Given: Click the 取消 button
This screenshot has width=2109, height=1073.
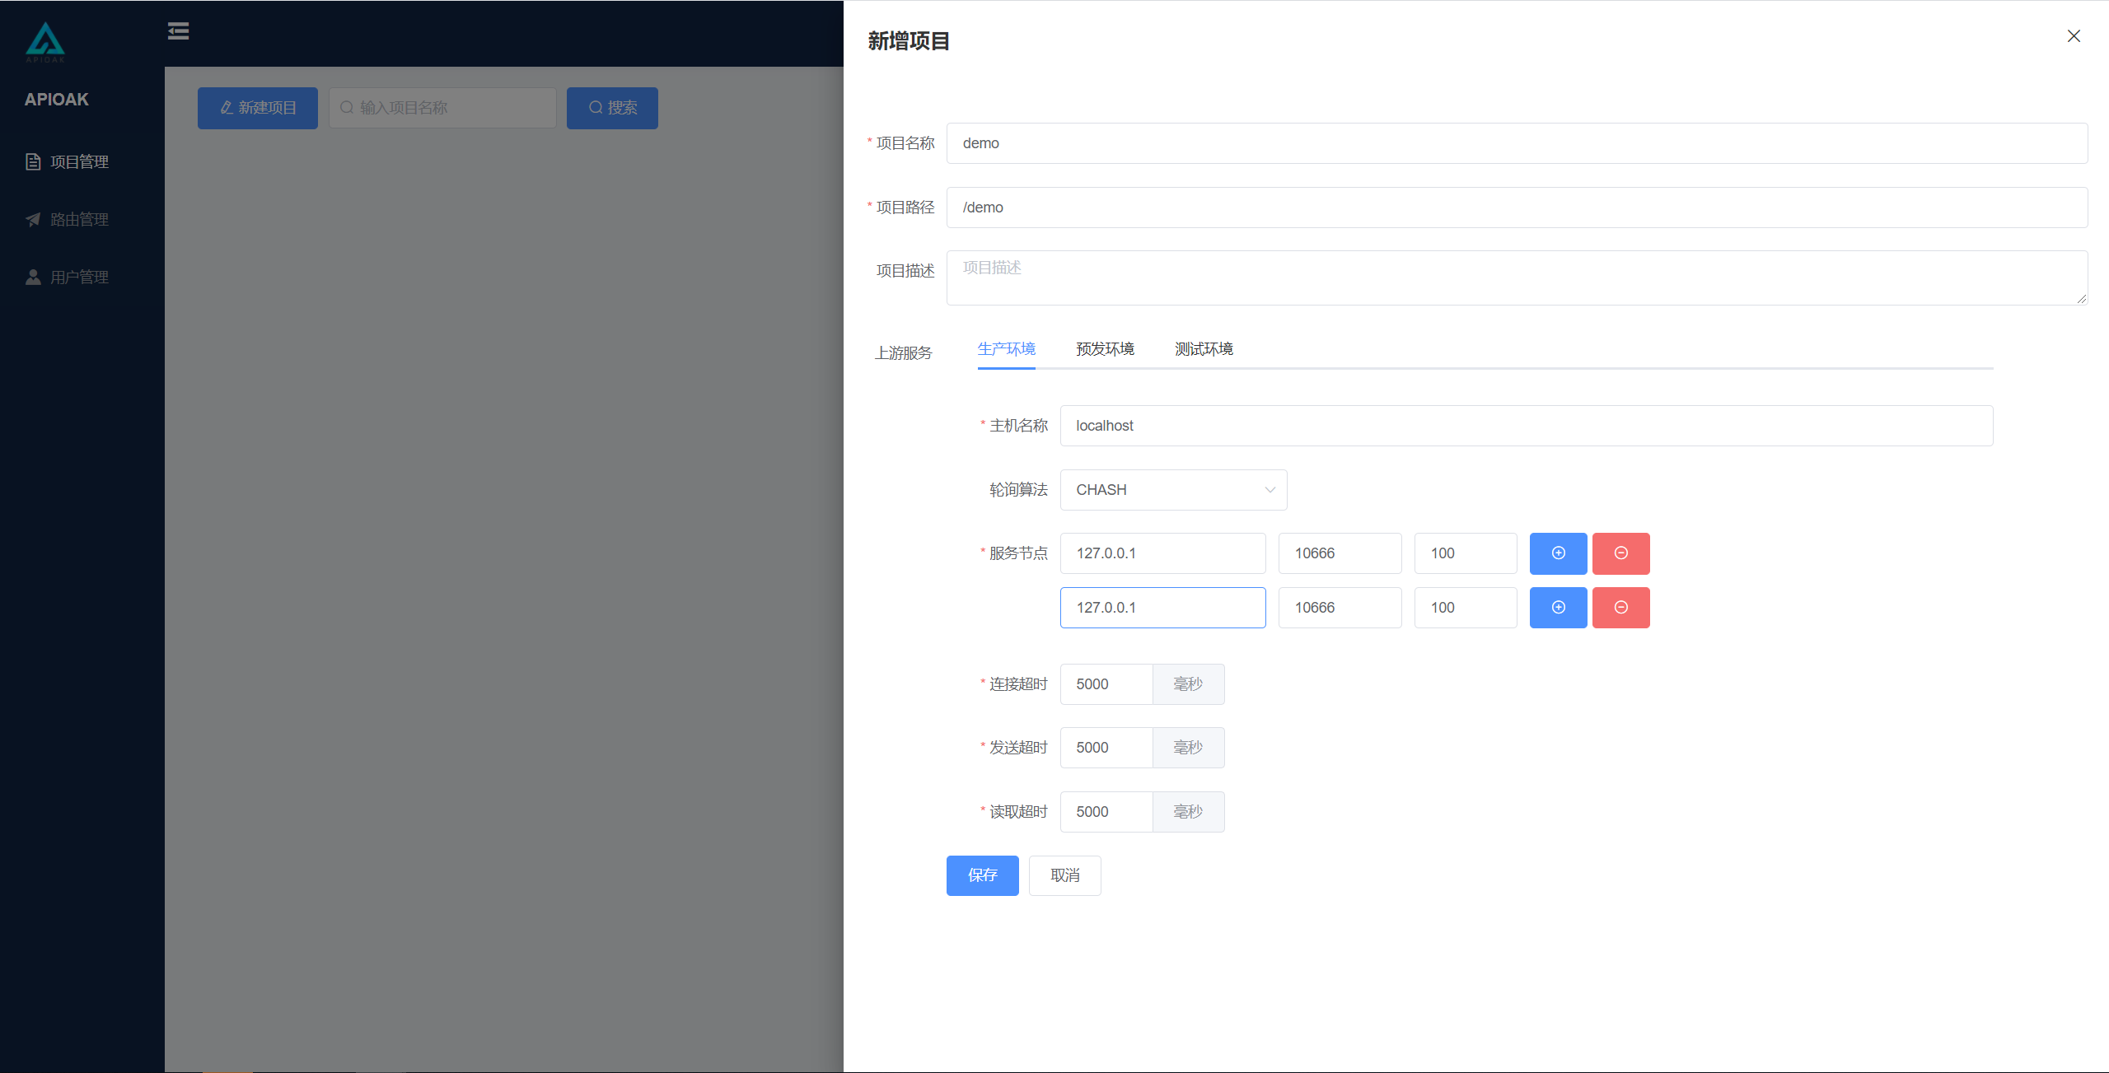Looking at the screenshot, I should click(1064, 875).
